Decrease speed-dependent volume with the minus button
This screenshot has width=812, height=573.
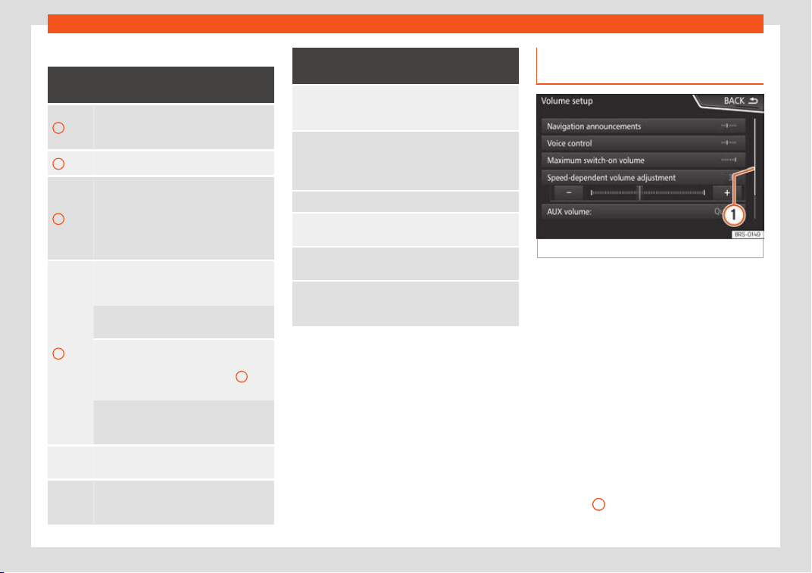[x=569, y=192]
